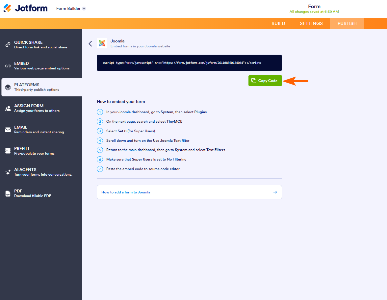Open the 'How to add a form to Joomla' link
This screenshot has height=300, width=387.
(126, 192)
